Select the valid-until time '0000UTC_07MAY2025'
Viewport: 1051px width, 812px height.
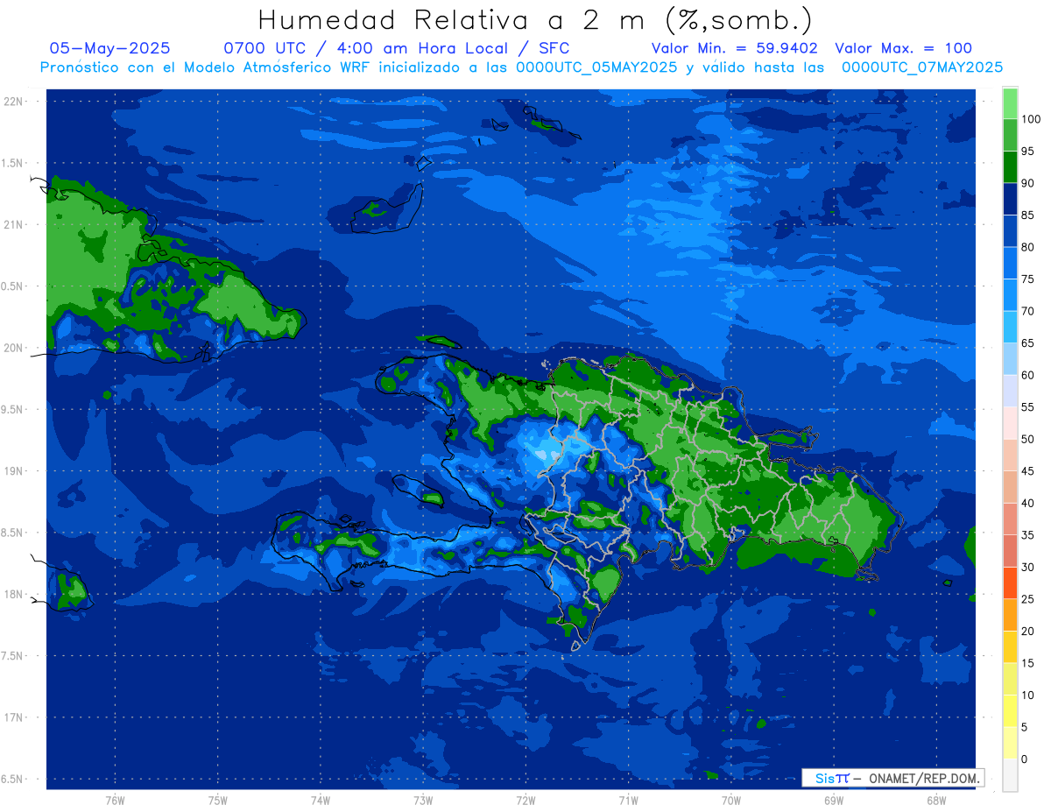click(922, 67)
